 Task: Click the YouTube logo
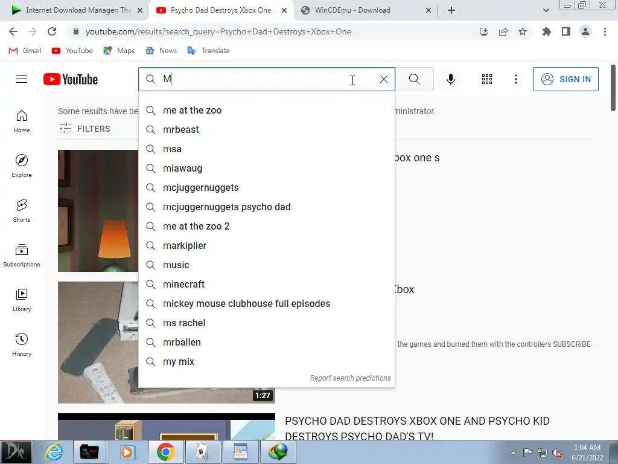71,79
